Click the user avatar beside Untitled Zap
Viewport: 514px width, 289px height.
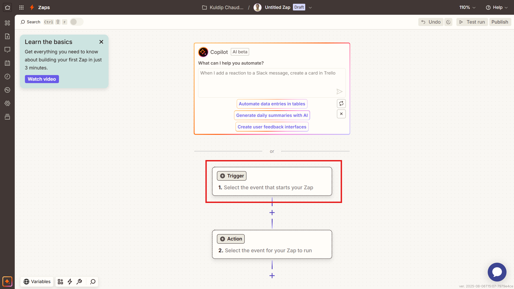pyautogui.click(x=258, y=7)
